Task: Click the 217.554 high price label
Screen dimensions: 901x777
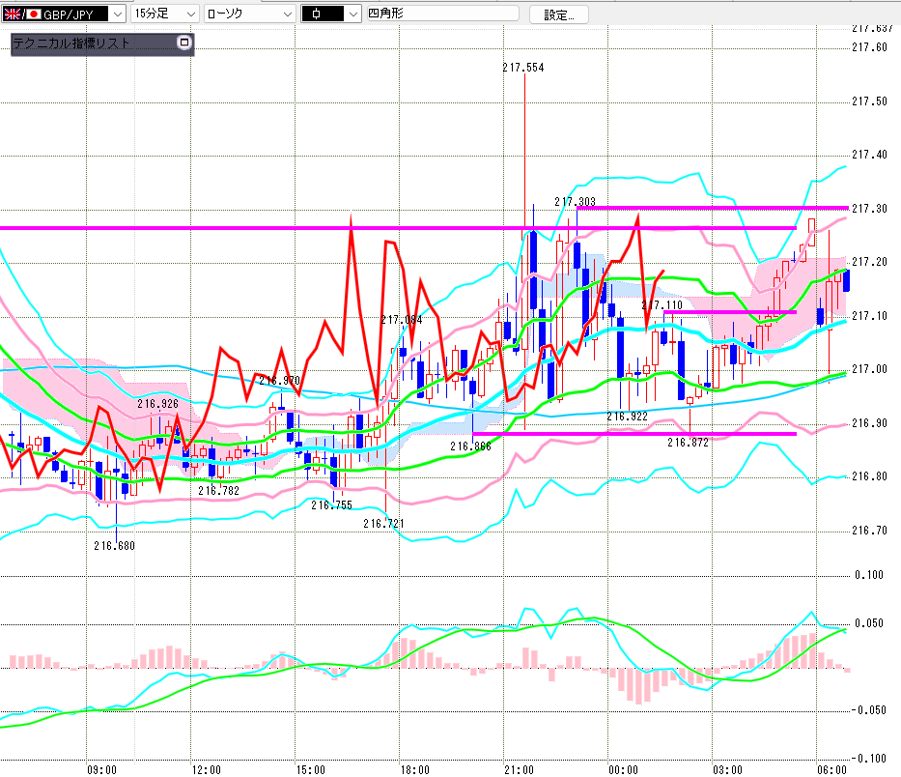Action: (522, 68)
